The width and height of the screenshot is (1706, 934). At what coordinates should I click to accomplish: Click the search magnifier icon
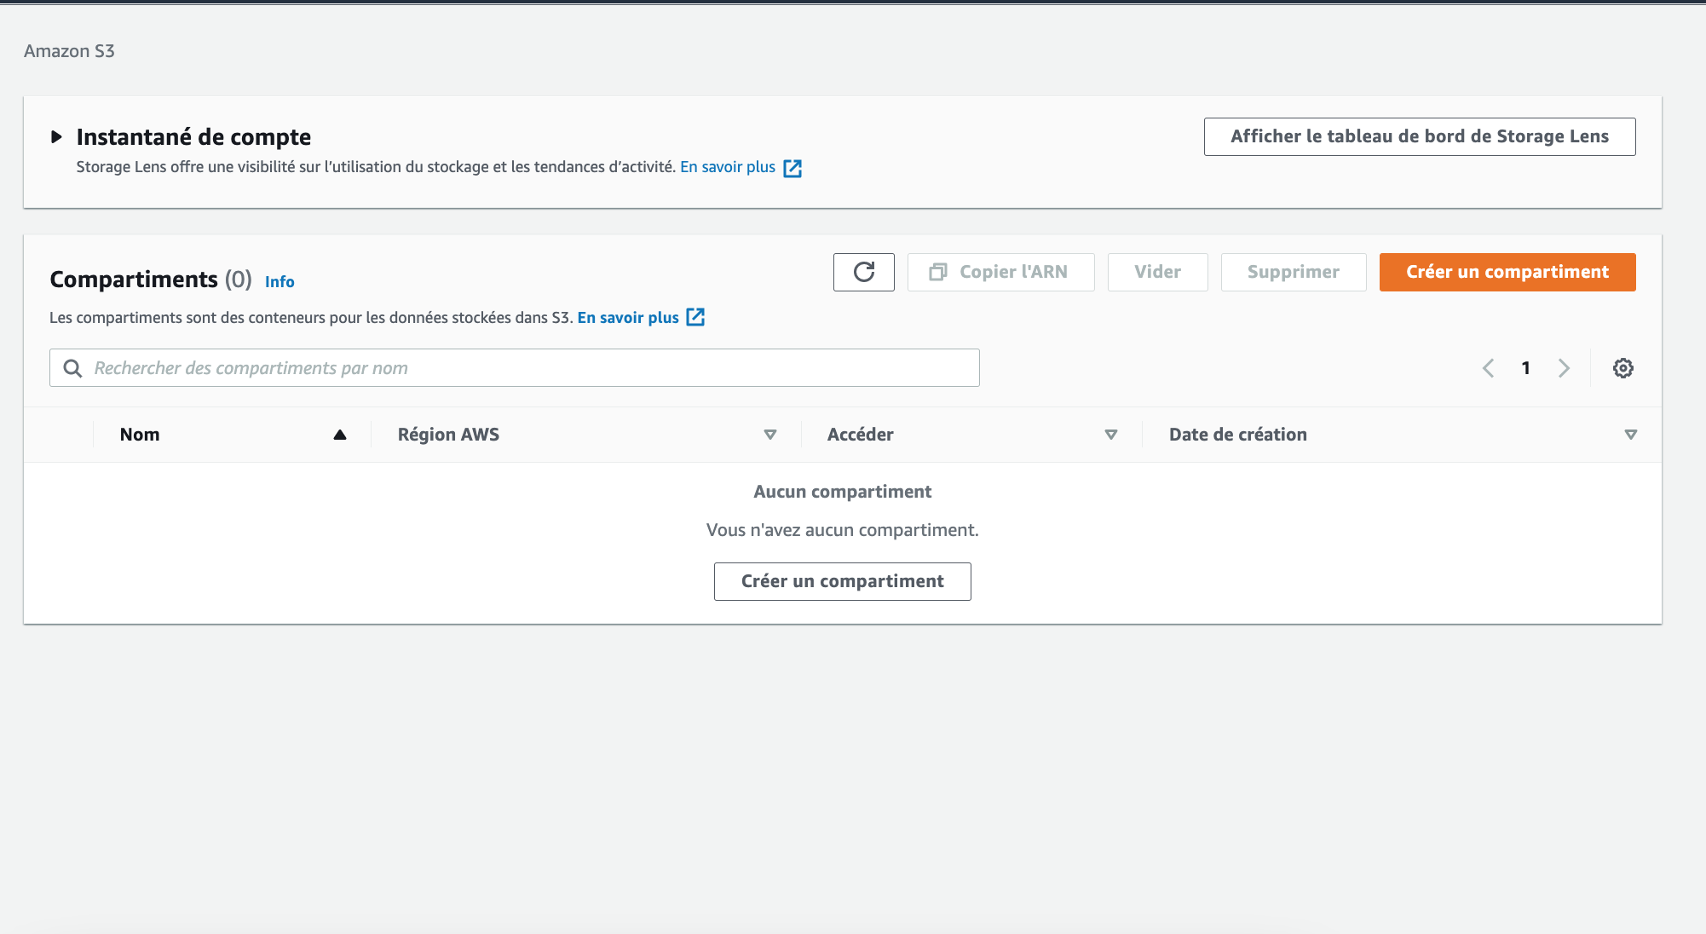[x=72, y=367]
